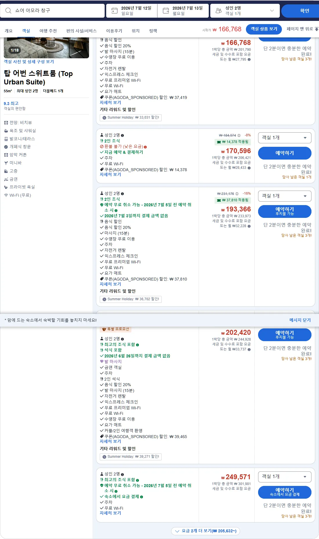
Task: Select the 이용후기 tab
Action: coord(114,31)
